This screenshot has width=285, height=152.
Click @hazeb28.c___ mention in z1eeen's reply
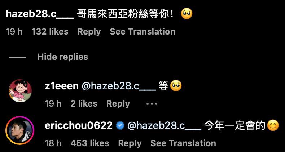coord(119,86)
